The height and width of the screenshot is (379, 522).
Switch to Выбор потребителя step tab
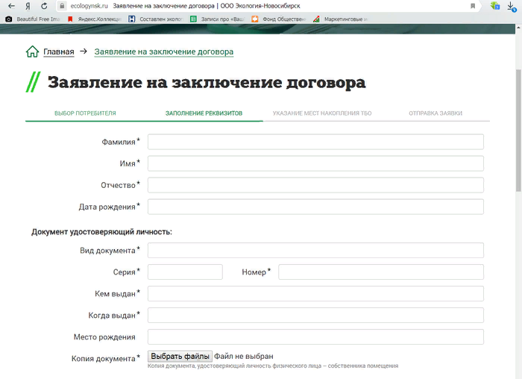click(x=85, y=113)
